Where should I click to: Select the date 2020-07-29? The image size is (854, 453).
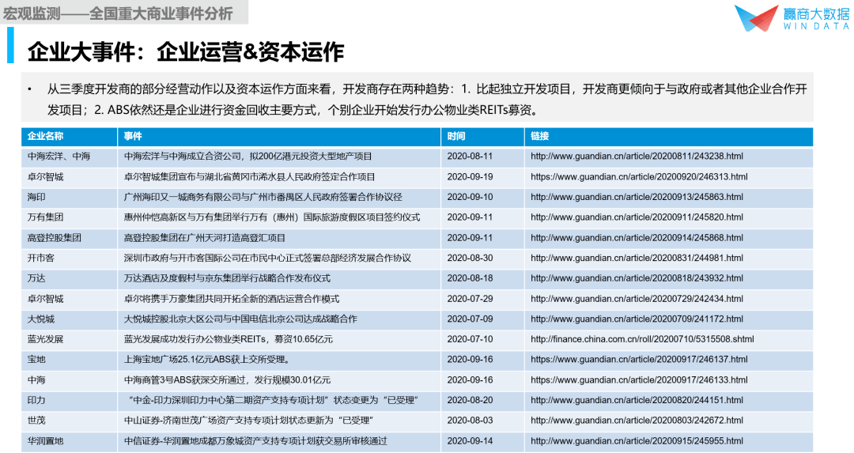point(470,299)
